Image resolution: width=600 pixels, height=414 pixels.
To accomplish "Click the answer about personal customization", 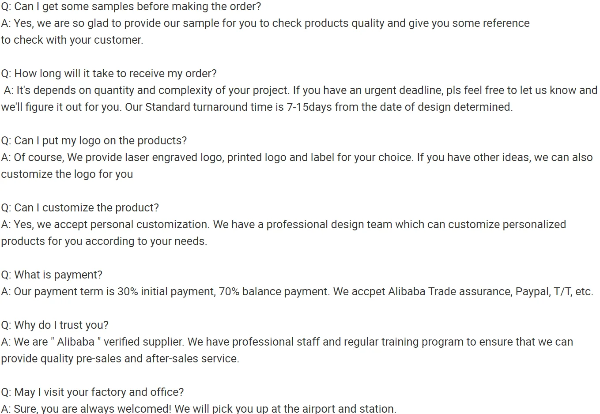I will coord(283,225).
